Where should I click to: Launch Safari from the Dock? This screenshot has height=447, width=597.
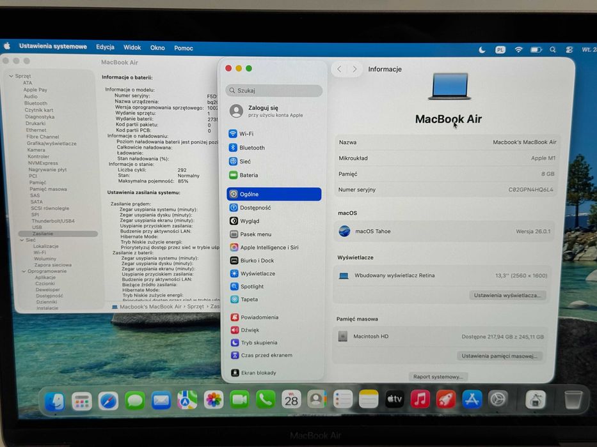(x=108, y=400)
